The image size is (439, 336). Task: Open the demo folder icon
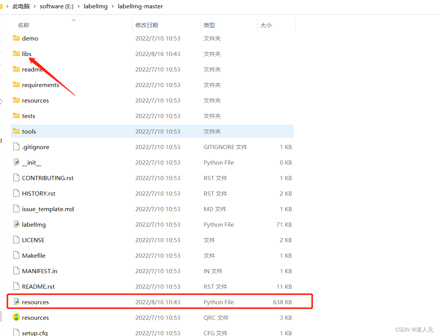tap(16, 38)
